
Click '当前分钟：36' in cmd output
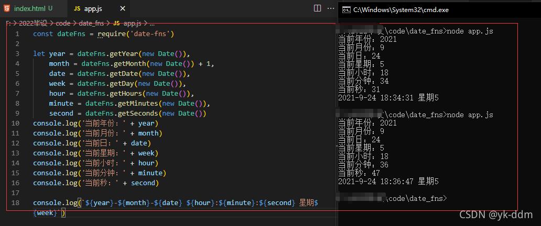[x=363, y=165]
